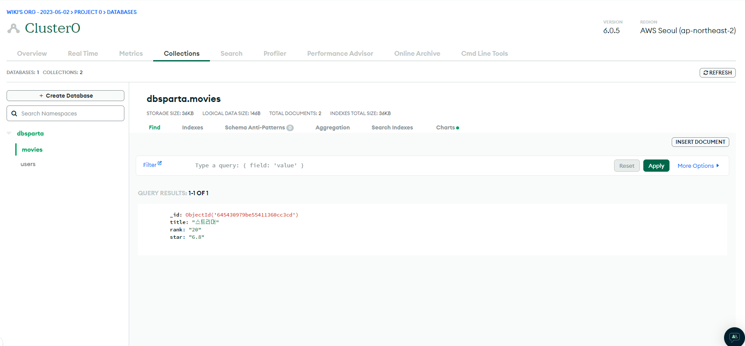745x346 pixels.
Task: Click the Create Database button
Action: (65, 95)
